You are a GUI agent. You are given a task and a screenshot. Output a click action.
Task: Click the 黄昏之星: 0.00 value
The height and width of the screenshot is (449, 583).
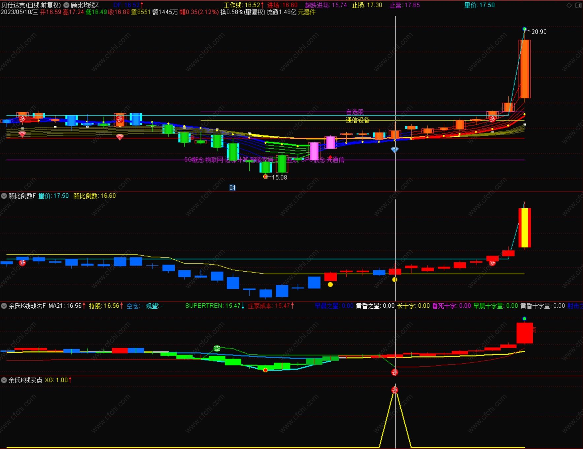[375, 306]
